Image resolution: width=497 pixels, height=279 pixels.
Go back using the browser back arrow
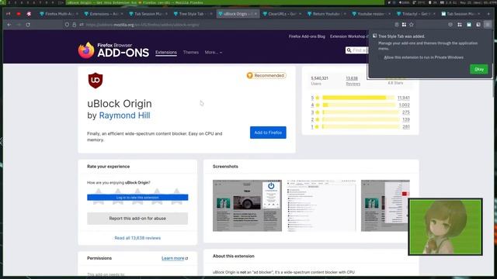pos(9,25)
